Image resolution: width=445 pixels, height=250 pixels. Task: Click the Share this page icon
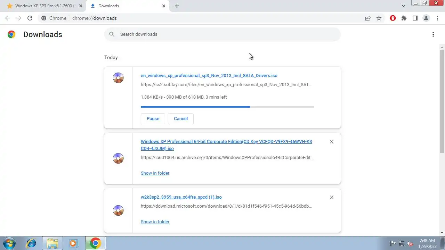click(x=368, y=18)
